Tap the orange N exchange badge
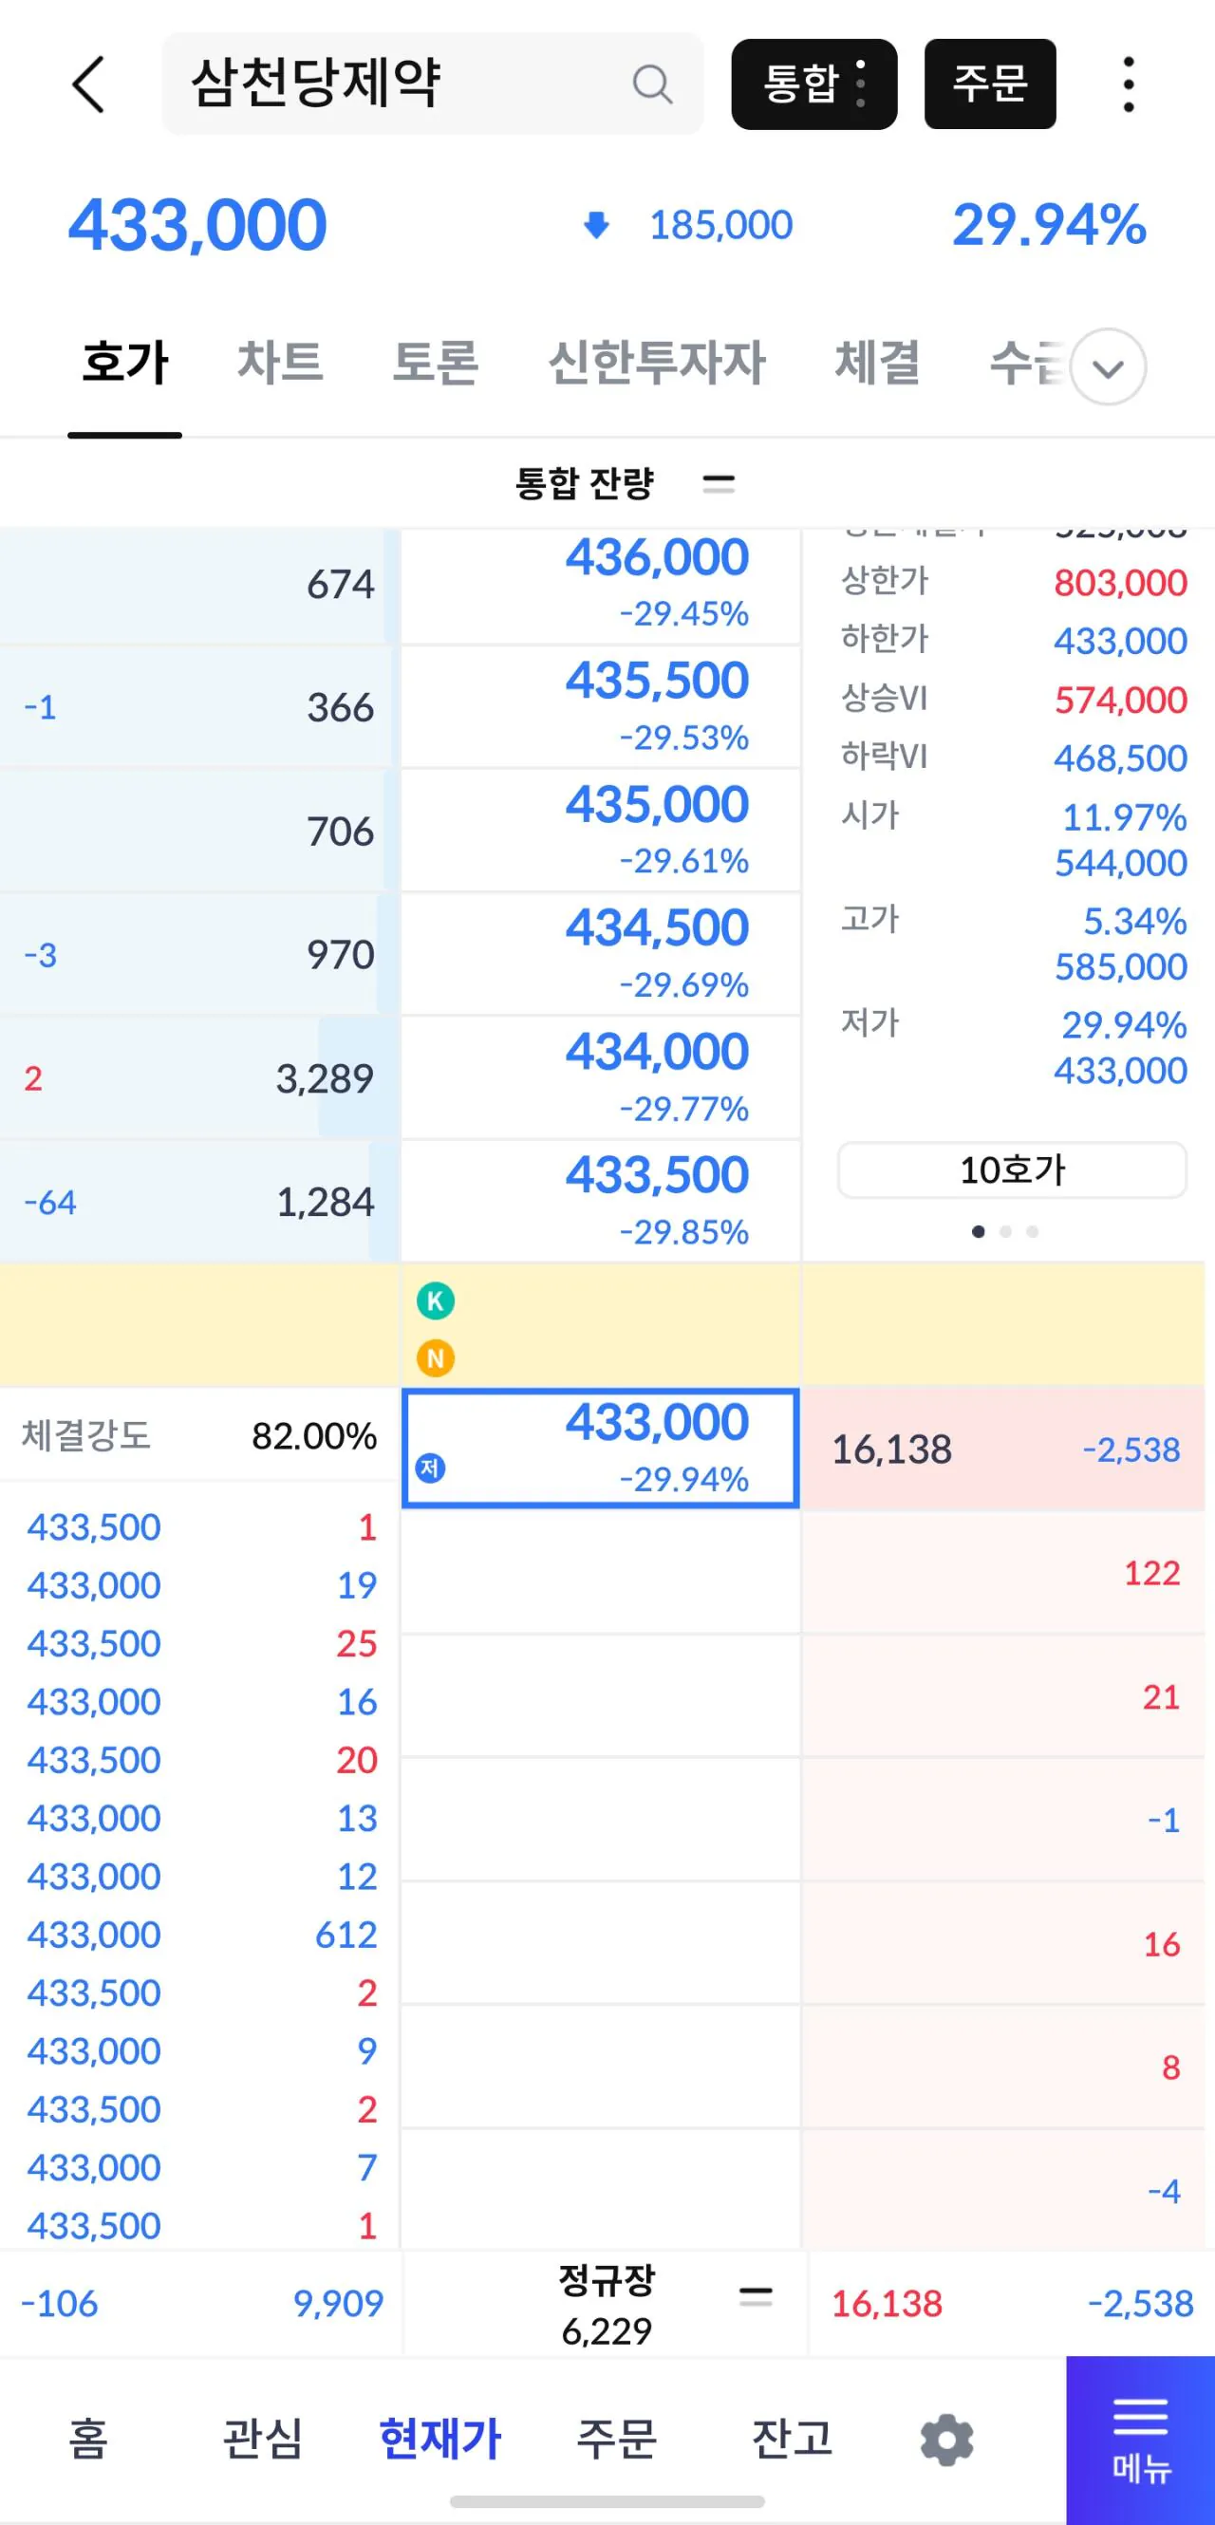This screenshot has width=1215, height=2525. point(435,1358)
